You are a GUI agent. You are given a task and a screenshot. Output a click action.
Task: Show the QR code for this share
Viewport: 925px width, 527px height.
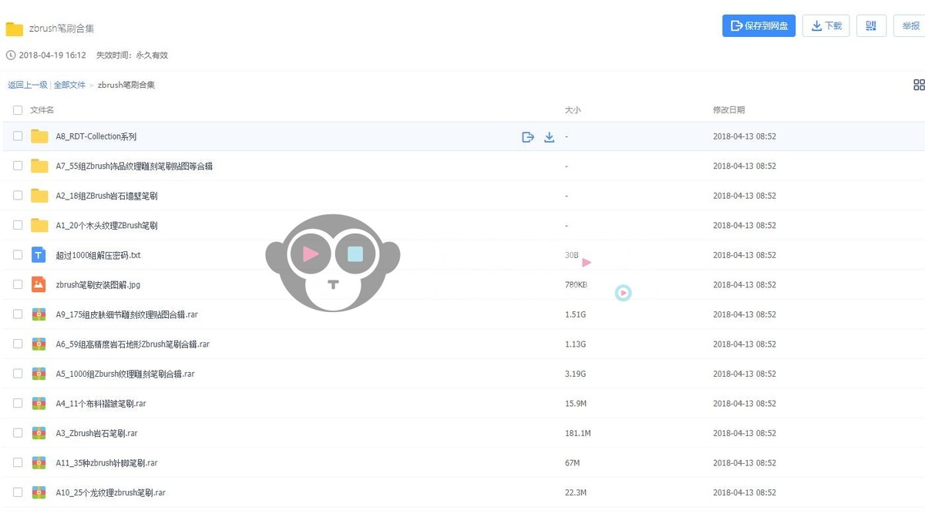pyautogui.click(x=871, y=25)
